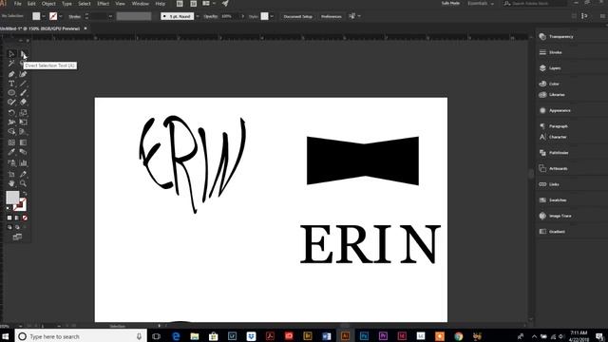Select the Ellipse shape tool
The height and width of the screenshot is (342, 608).
pos(11,93)
